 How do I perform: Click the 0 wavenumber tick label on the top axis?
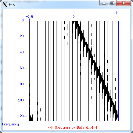coord(74,17)
